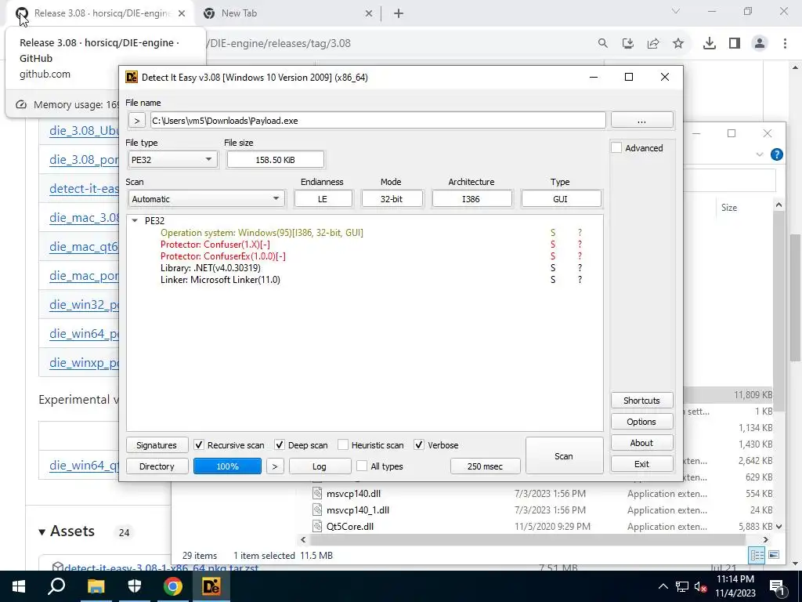This screenshot has height=602, width=802.
Task: Click the Detect It Easy title icon
Action: [x=132, y=78]
